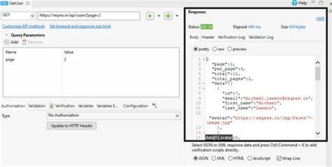The width and height of the screenshot is (332, 167).
Task: Toggle the Wrap Line checkbox
Action: coord(279,158)
